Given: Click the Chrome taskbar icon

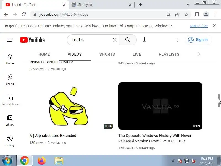Looking at the screenshot, I should tap(25, 161).
